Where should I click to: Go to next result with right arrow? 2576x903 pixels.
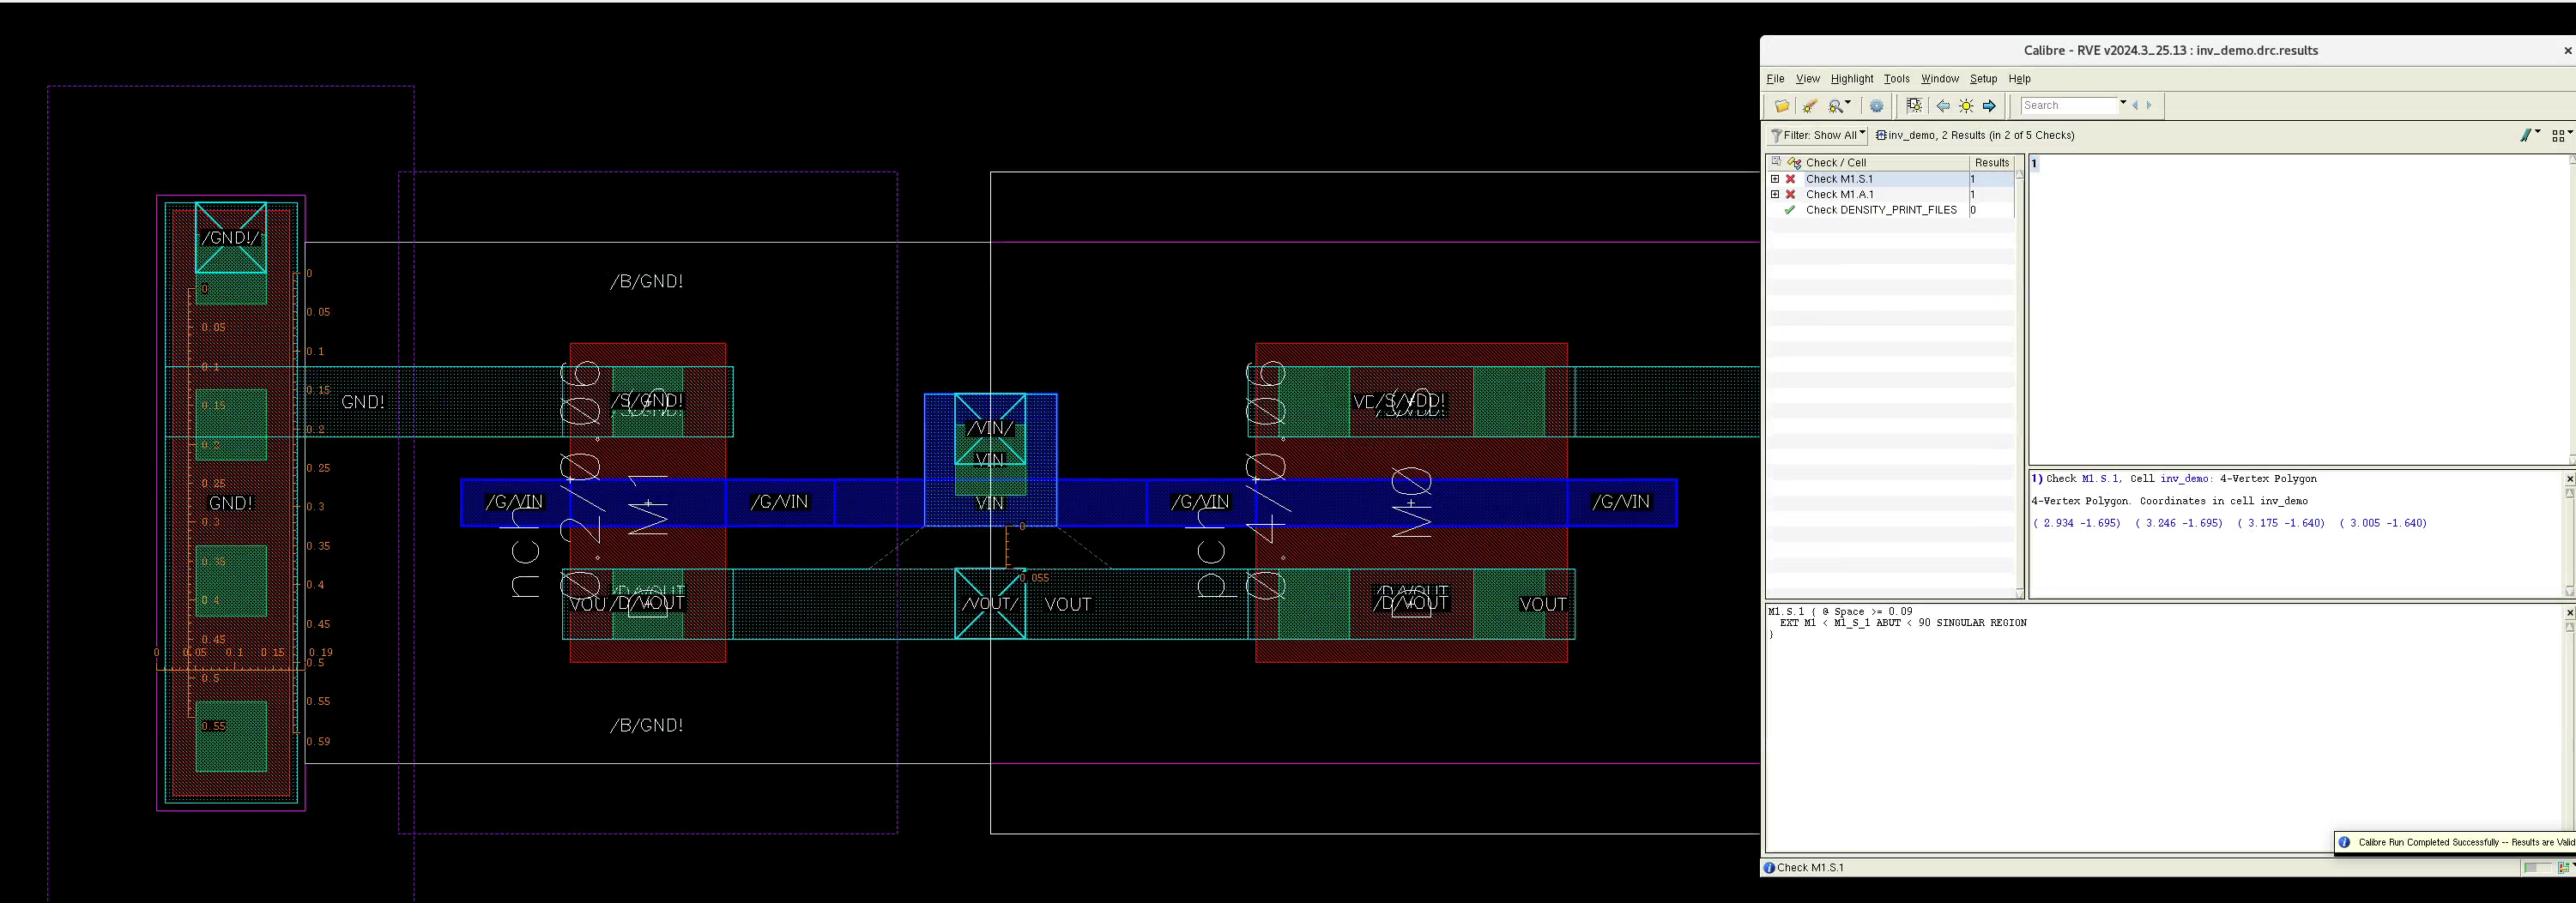click(x=1989, y=105)
